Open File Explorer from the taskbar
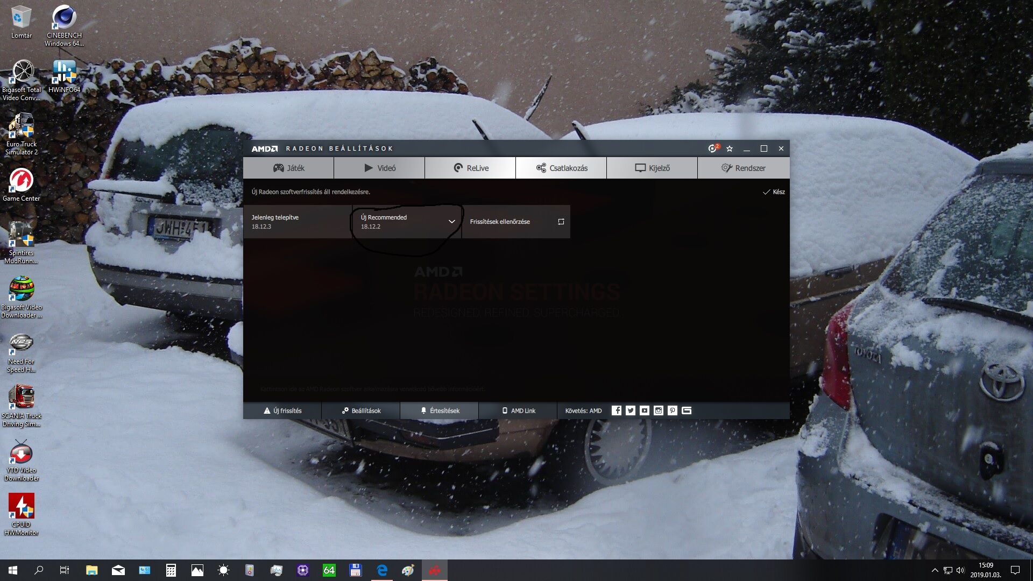The width and height of the screenshot is (1033, 581). pyautogui.click(x=91, y=570)
